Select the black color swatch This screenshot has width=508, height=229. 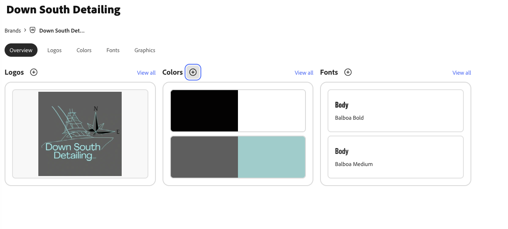tap(204, 111)
